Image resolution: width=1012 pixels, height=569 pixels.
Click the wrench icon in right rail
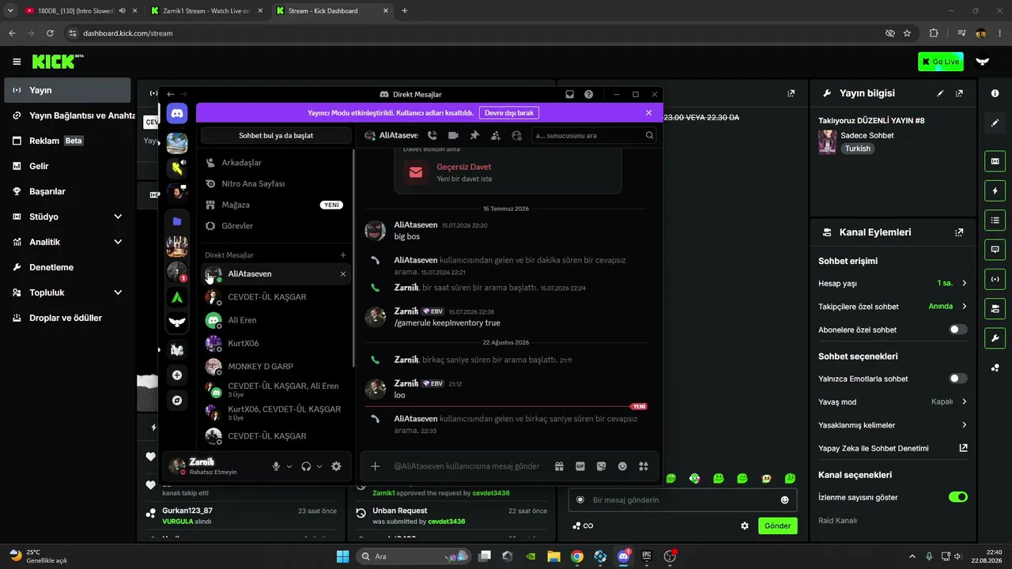(995, 338)
